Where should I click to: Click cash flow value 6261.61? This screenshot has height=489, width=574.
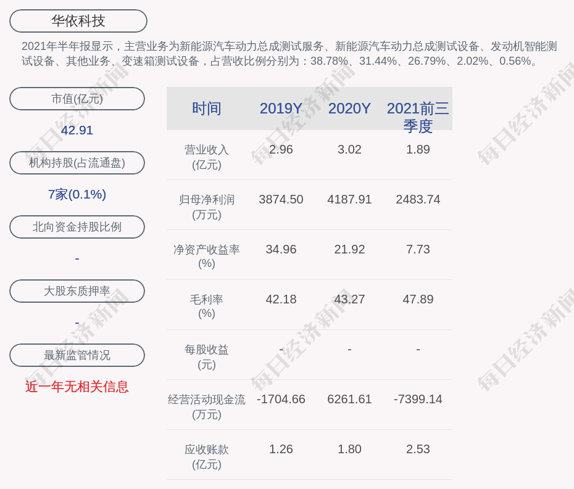click(x=349, y=399)
